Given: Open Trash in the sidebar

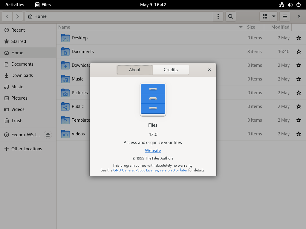Looking at the screenshot, I should pos(28,121).
